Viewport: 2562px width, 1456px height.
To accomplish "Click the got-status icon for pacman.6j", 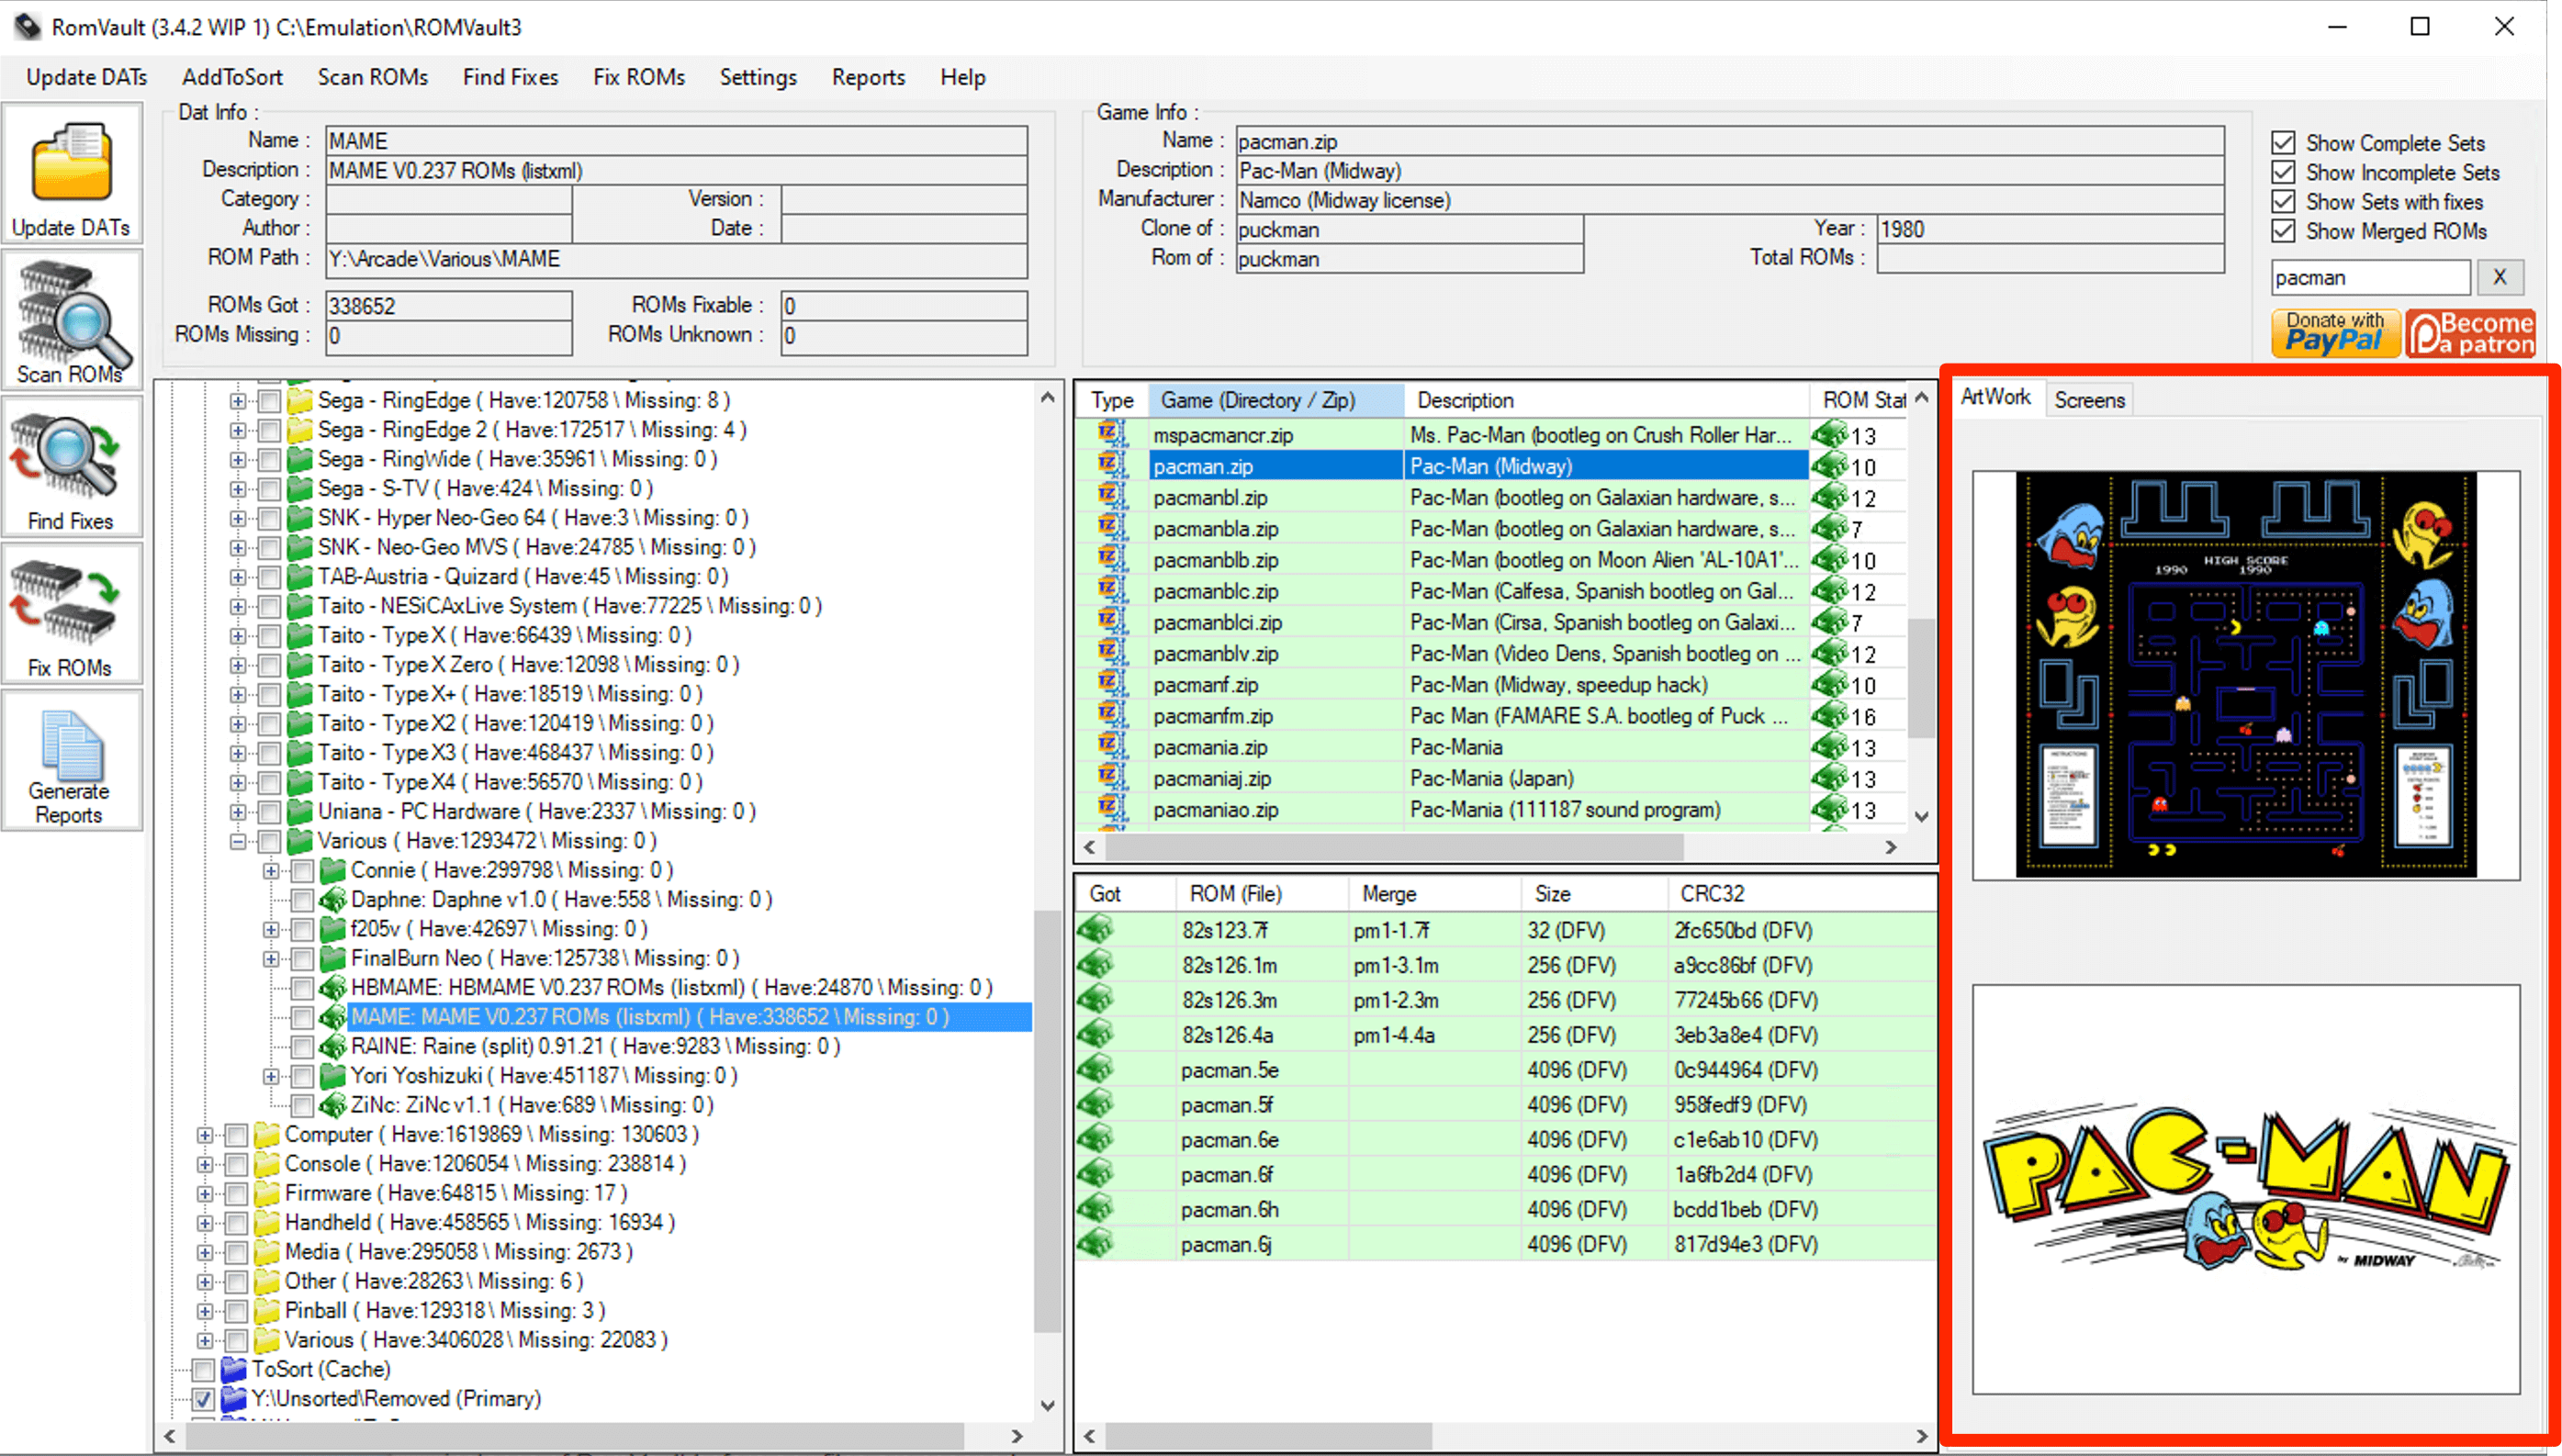I will 1095,1244.
